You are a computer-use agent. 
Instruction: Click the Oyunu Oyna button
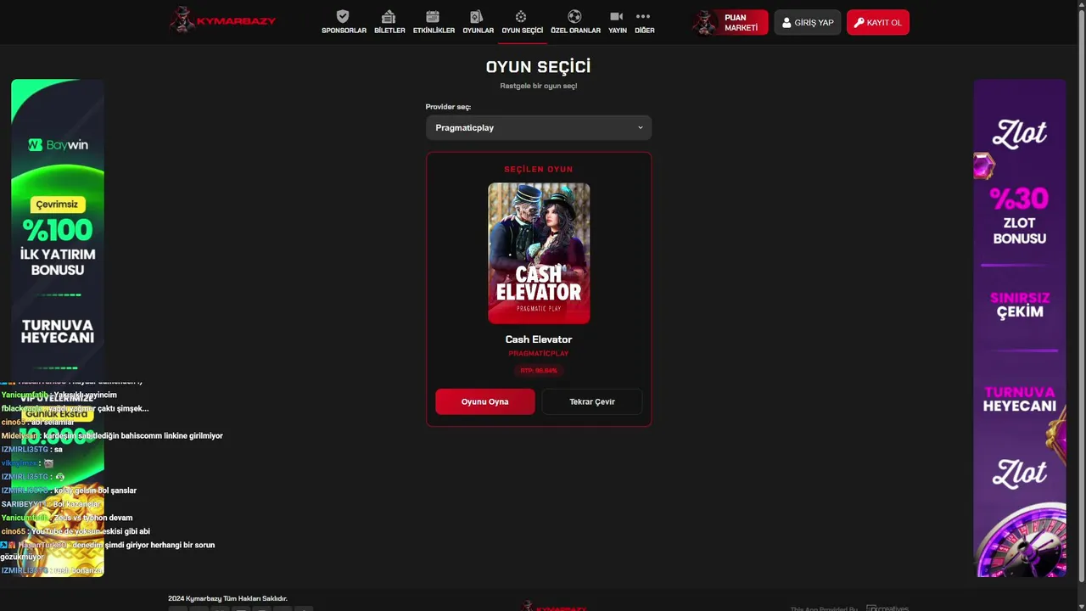pos(485,401)
